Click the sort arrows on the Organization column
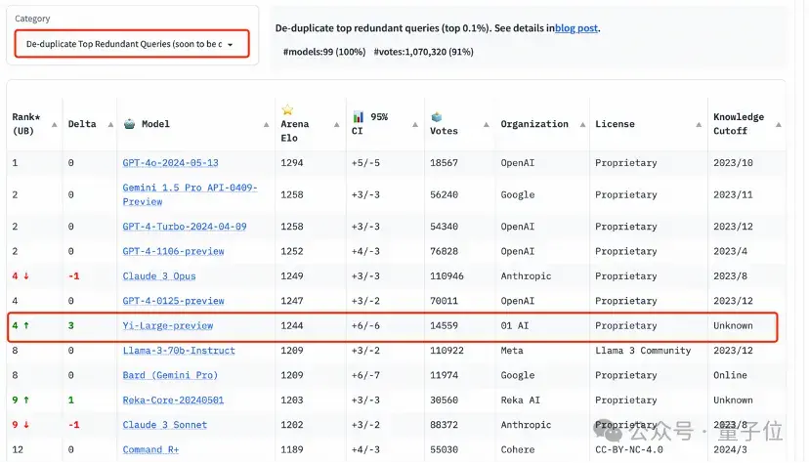This screenshot has height=463, width=809. (582, 124)
